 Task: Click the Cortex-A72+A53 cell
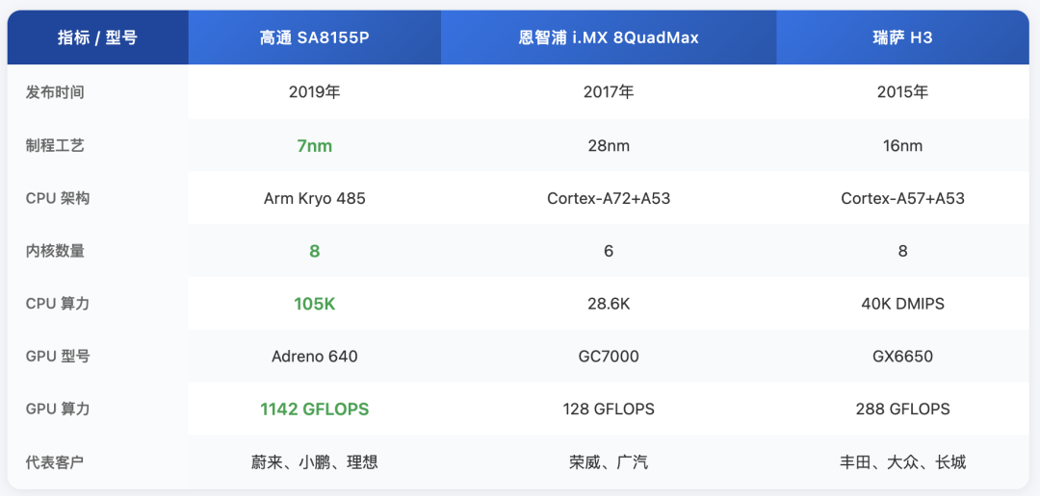click(609, 198)
